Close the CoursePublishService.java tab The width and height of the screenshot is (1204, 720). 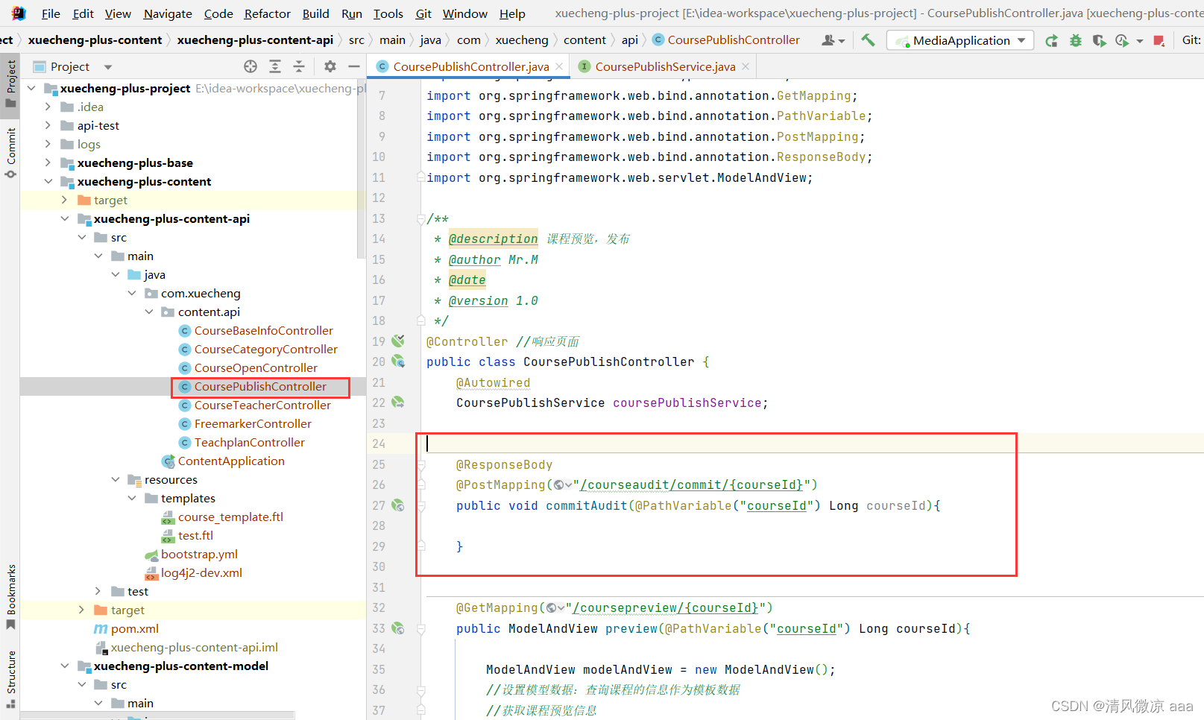pos(746,66)
